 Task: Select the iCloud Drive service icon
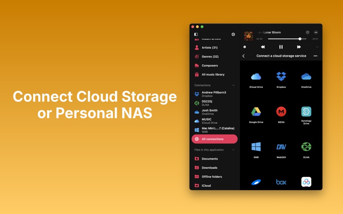point(256,77)
